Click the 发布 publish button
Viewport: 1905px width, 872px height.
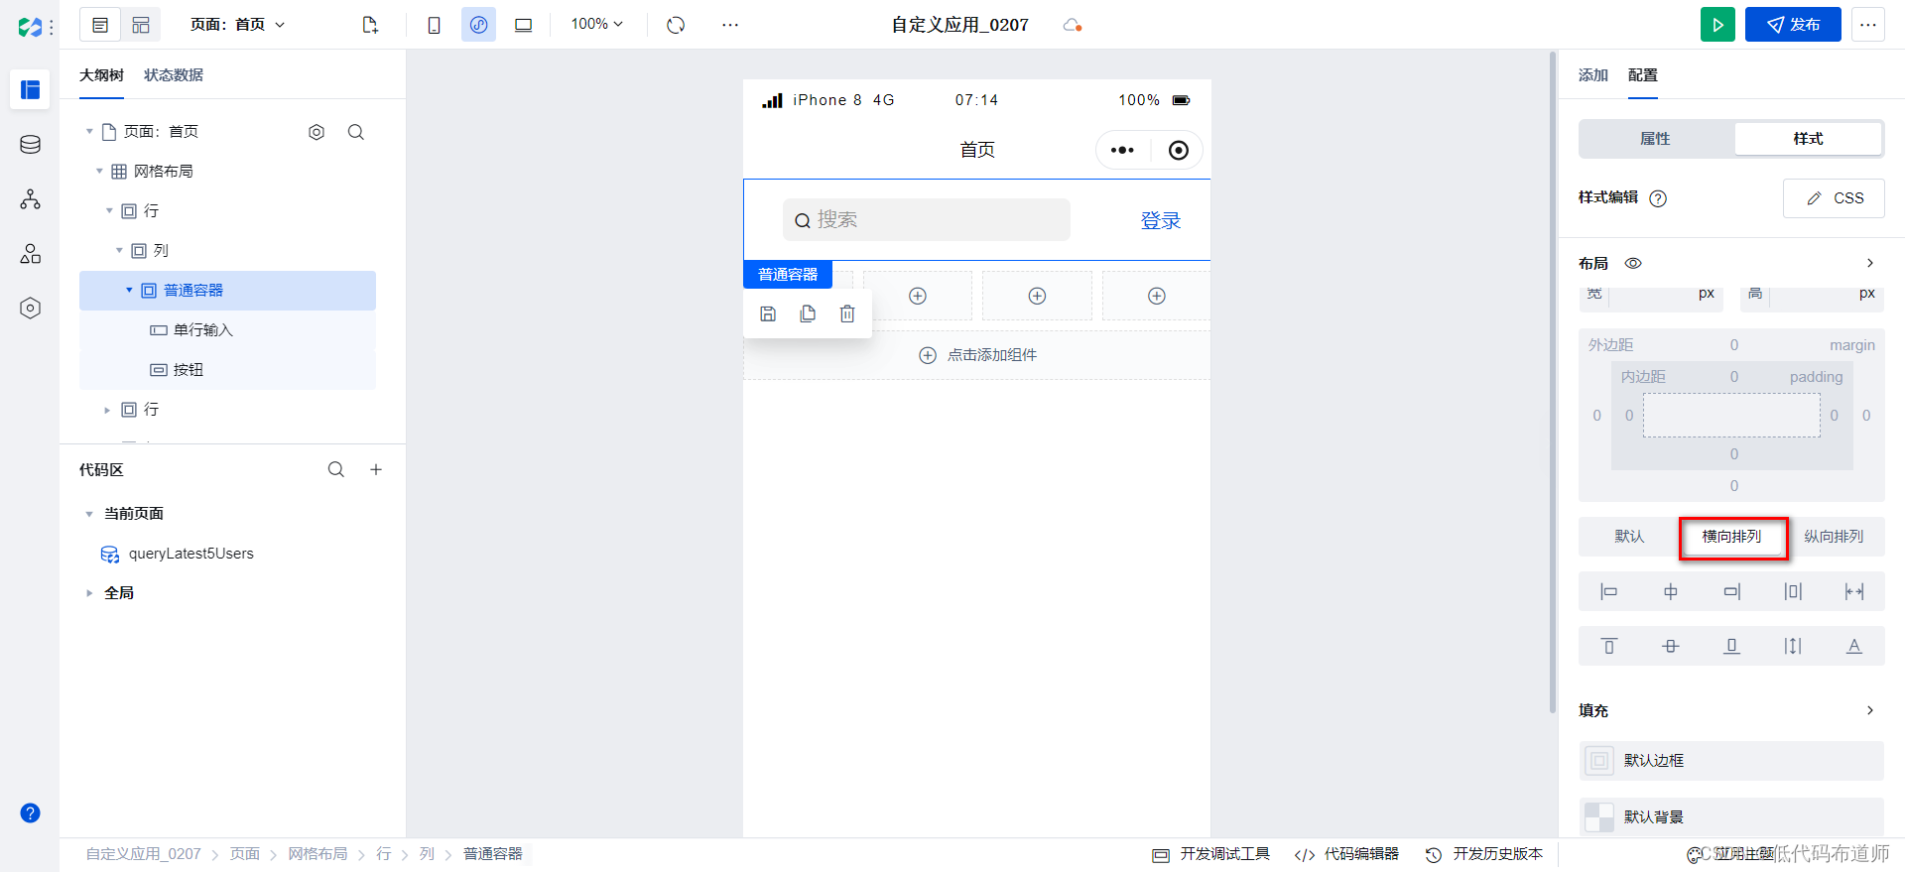click(x=1793, y=25)
